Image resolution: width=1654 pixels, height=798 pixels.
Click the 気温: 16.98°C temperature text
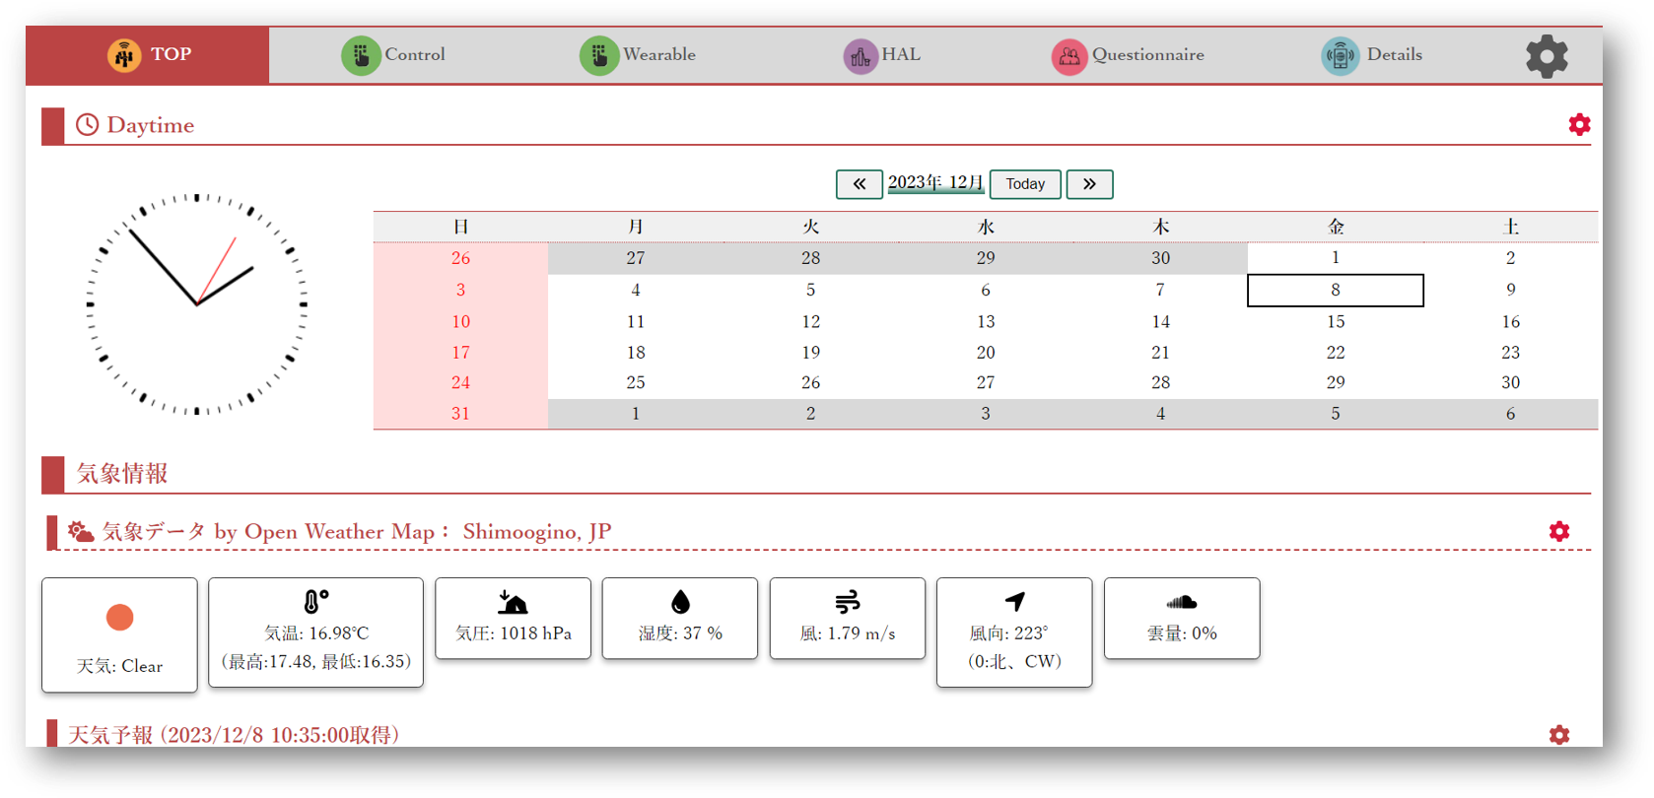(316, 633)
